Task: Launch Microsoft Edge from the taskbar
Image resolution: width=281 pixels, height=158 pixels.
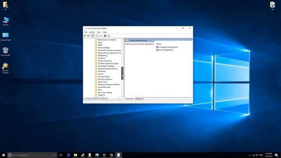Action: [x=68, y=155]
